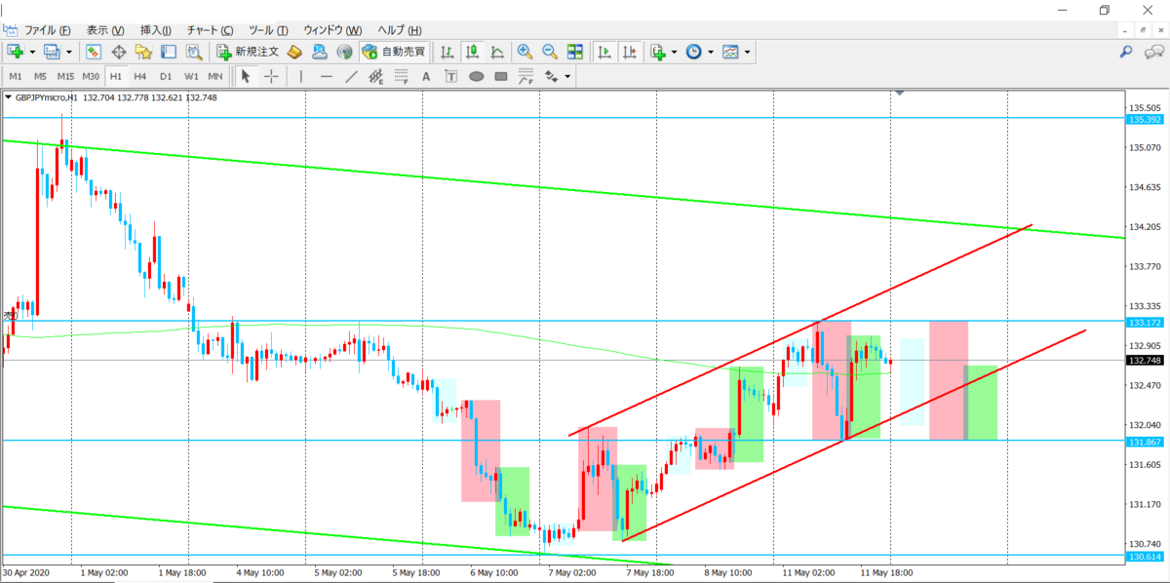
Task: Show the Data Window crosshair-circle icon
Action: [x=119, y=52]
